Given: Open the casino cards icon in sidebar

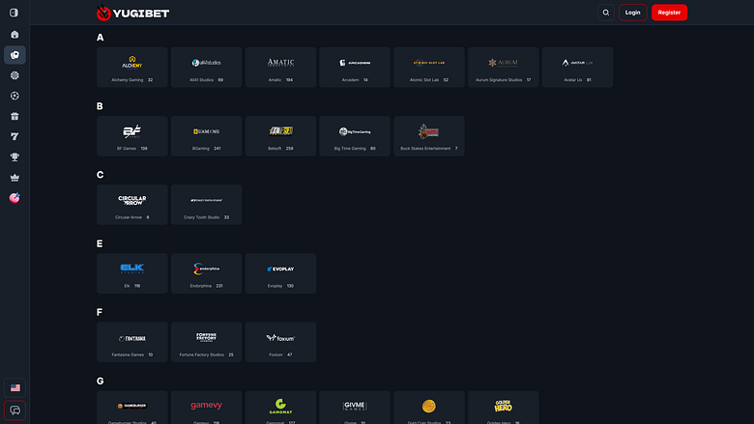Looking at the screenshot, I should pos(14,55).
